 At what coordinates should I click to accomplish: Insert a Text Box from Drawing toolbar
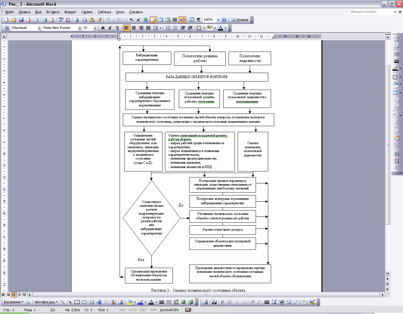point(91,302)
